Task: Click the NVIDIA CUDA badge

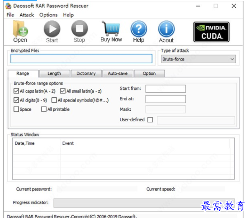Action: tap(211, 32)
